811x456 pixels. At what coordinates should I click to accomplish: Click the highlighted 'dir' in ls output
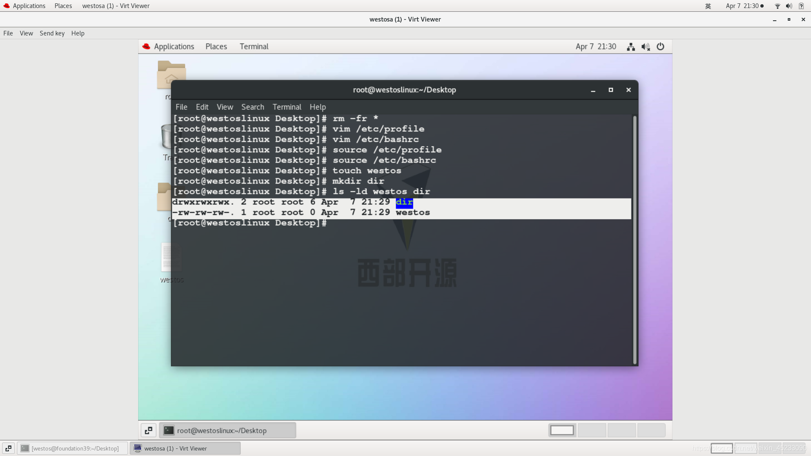tap(404, 202)
